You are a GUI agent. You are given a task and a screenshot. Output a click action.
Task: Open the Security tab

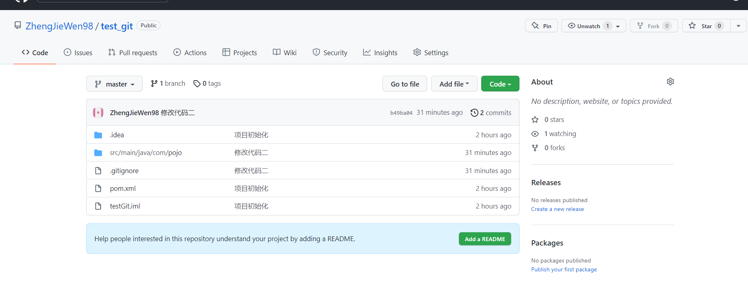coord(330,53)
